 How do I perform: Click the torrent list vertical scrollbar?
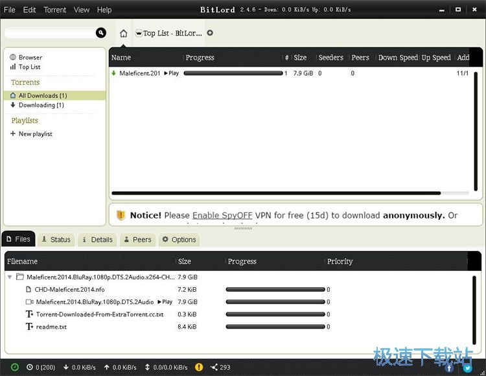476,131
